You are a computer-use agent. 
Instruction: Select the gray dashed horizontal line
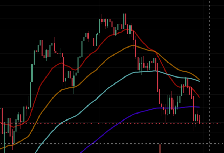pyautogui.click(x=112, y=144)
